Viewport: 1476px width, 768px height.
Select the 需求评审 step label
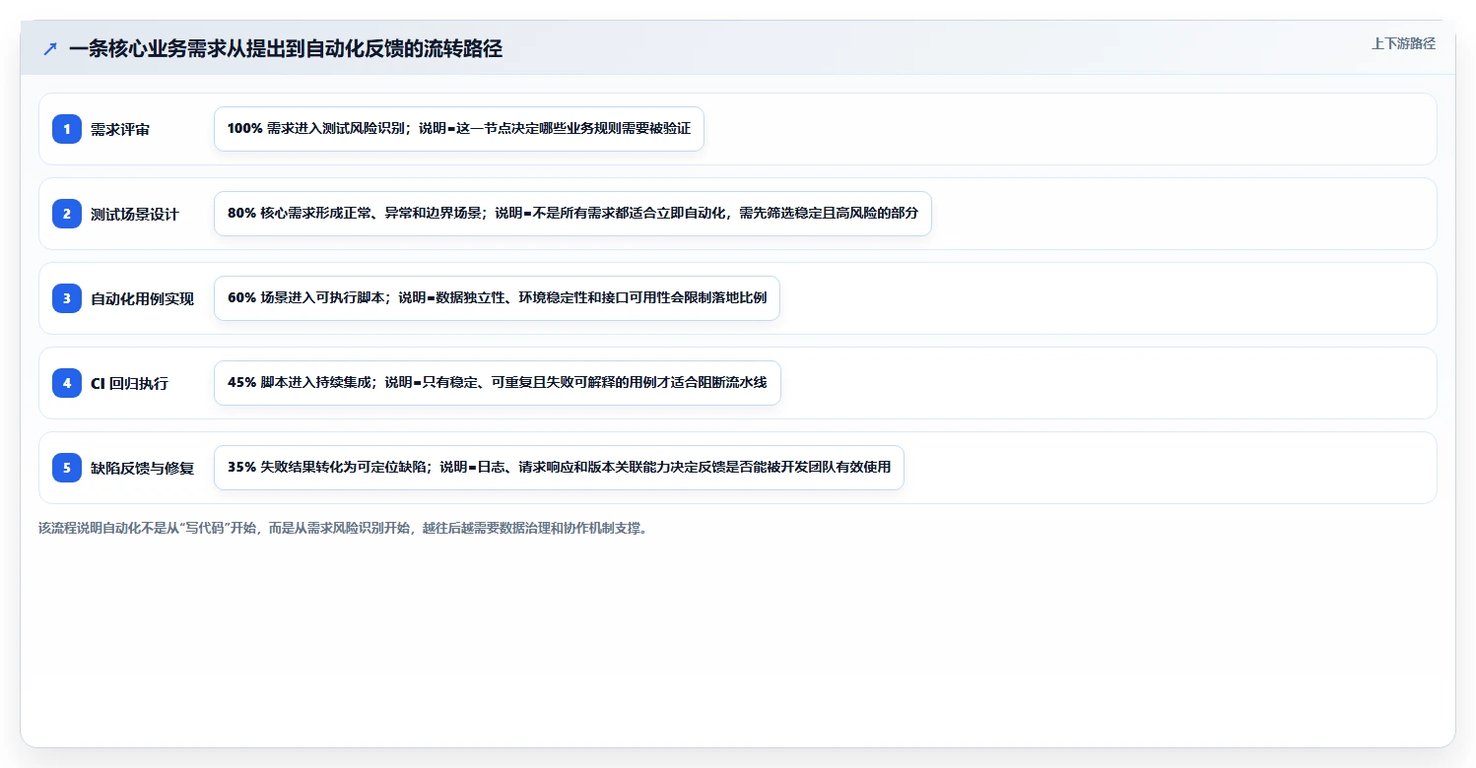[x=120, y=130]
